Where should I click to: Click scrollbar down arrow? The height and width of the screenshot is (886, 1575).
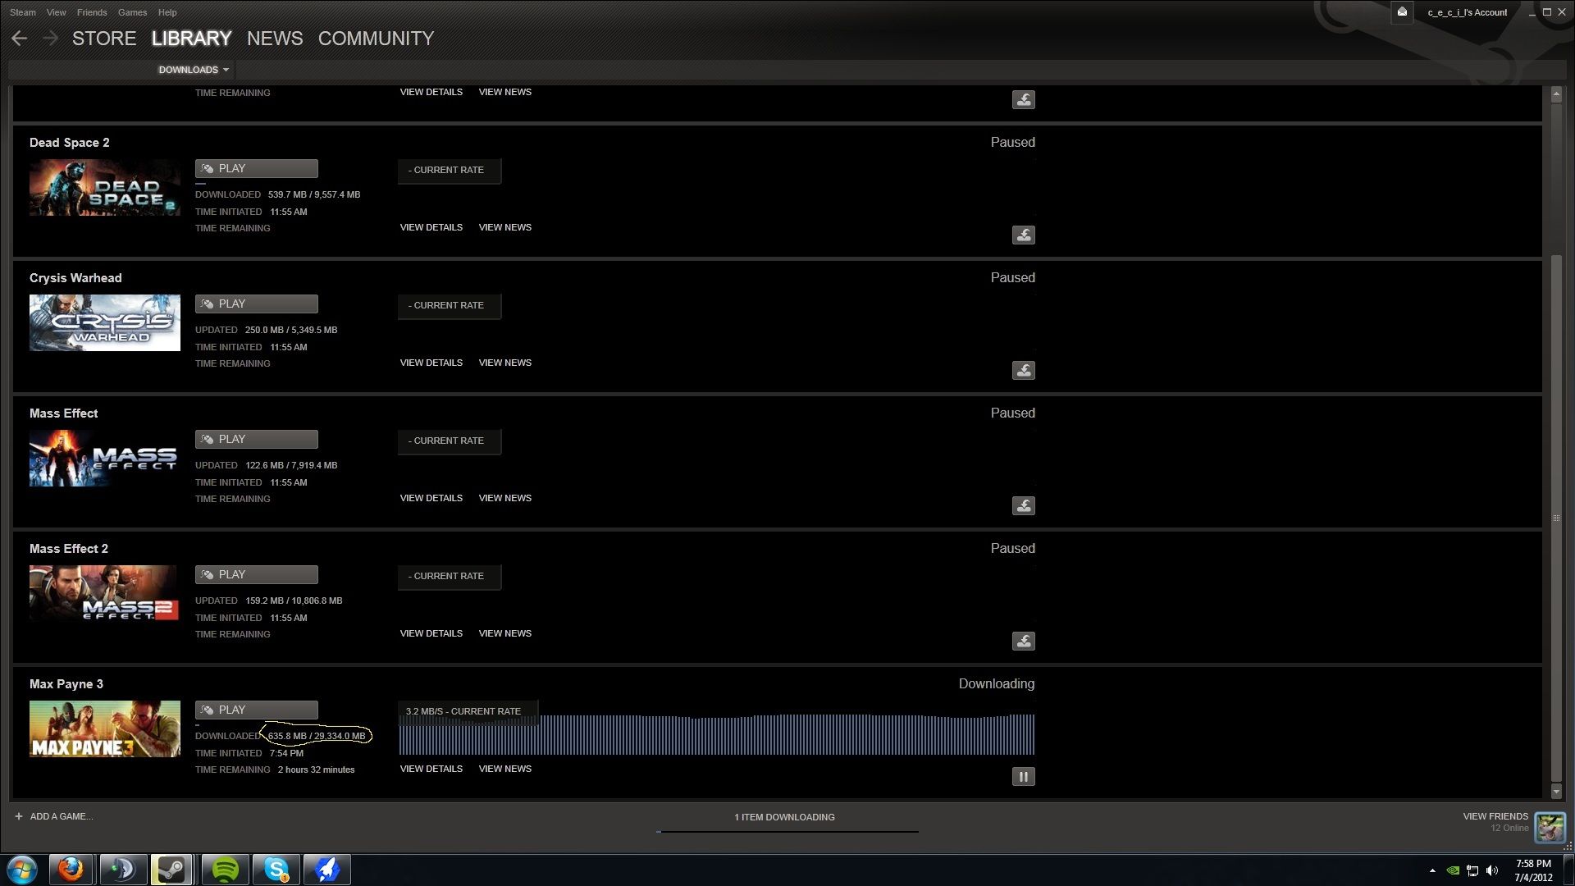[1556, 792]
